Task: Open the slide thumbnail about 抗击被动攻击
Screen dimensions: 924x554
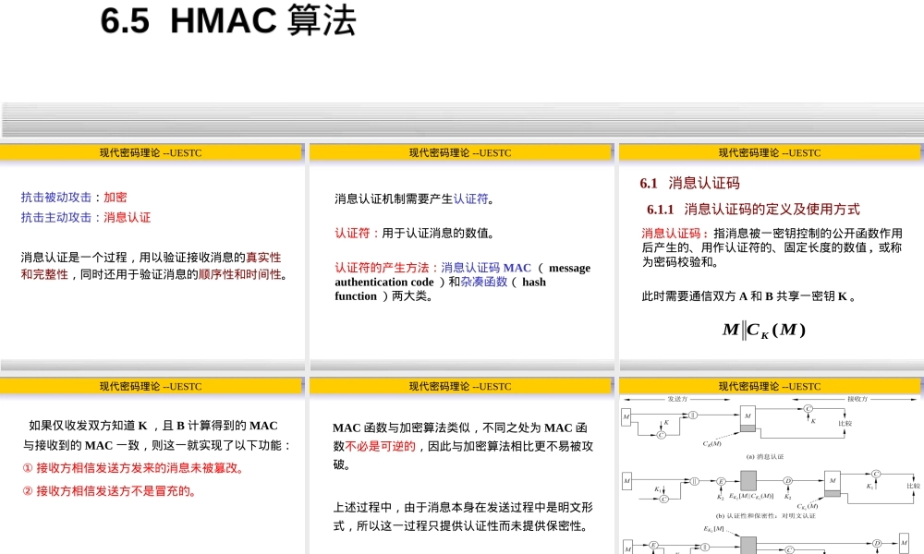Action: point(152,257)
